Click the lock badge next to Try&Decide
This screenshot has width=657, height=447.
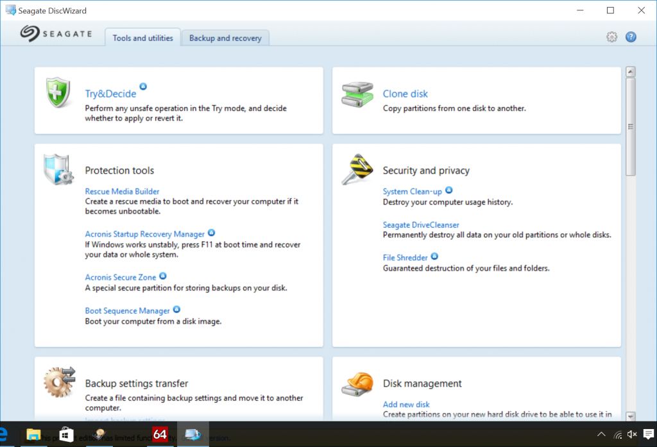pyautogui.click(x=143, y=87)
